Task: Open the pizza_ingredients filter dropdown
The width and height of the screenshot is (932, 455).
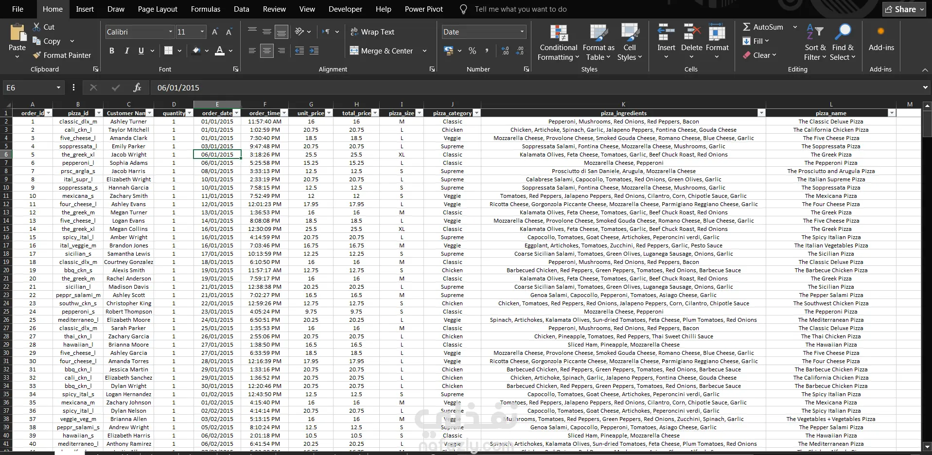Action: pyautogui.click(x=761, y=113)
